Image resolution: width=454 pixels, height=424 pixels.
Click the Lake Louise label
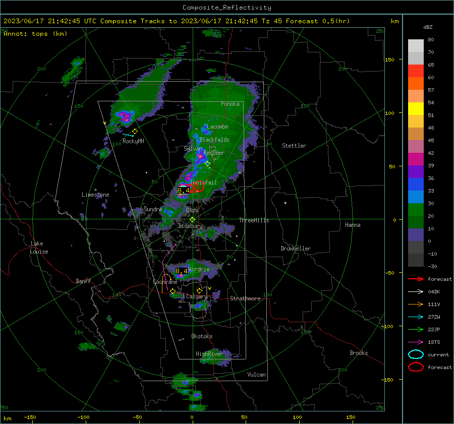pos(39,248)
